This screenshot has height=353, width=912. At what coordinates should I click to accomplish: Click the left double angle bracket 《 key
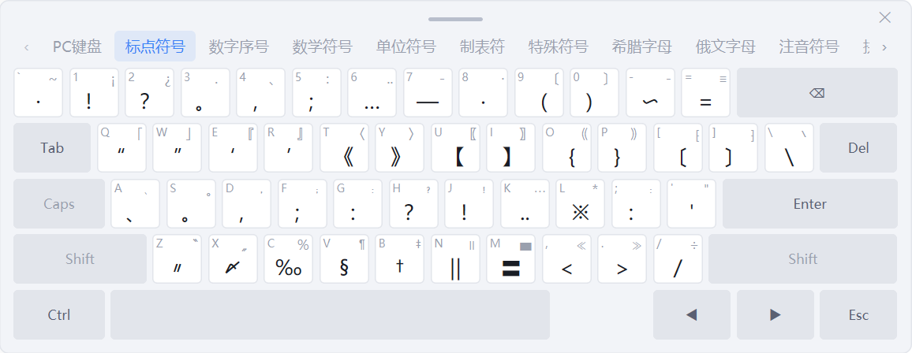344,148
